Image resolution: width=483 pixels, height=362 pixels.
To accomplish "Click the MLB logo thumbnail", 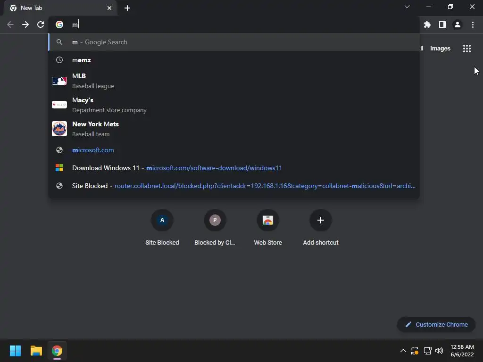I will [59, 81].
